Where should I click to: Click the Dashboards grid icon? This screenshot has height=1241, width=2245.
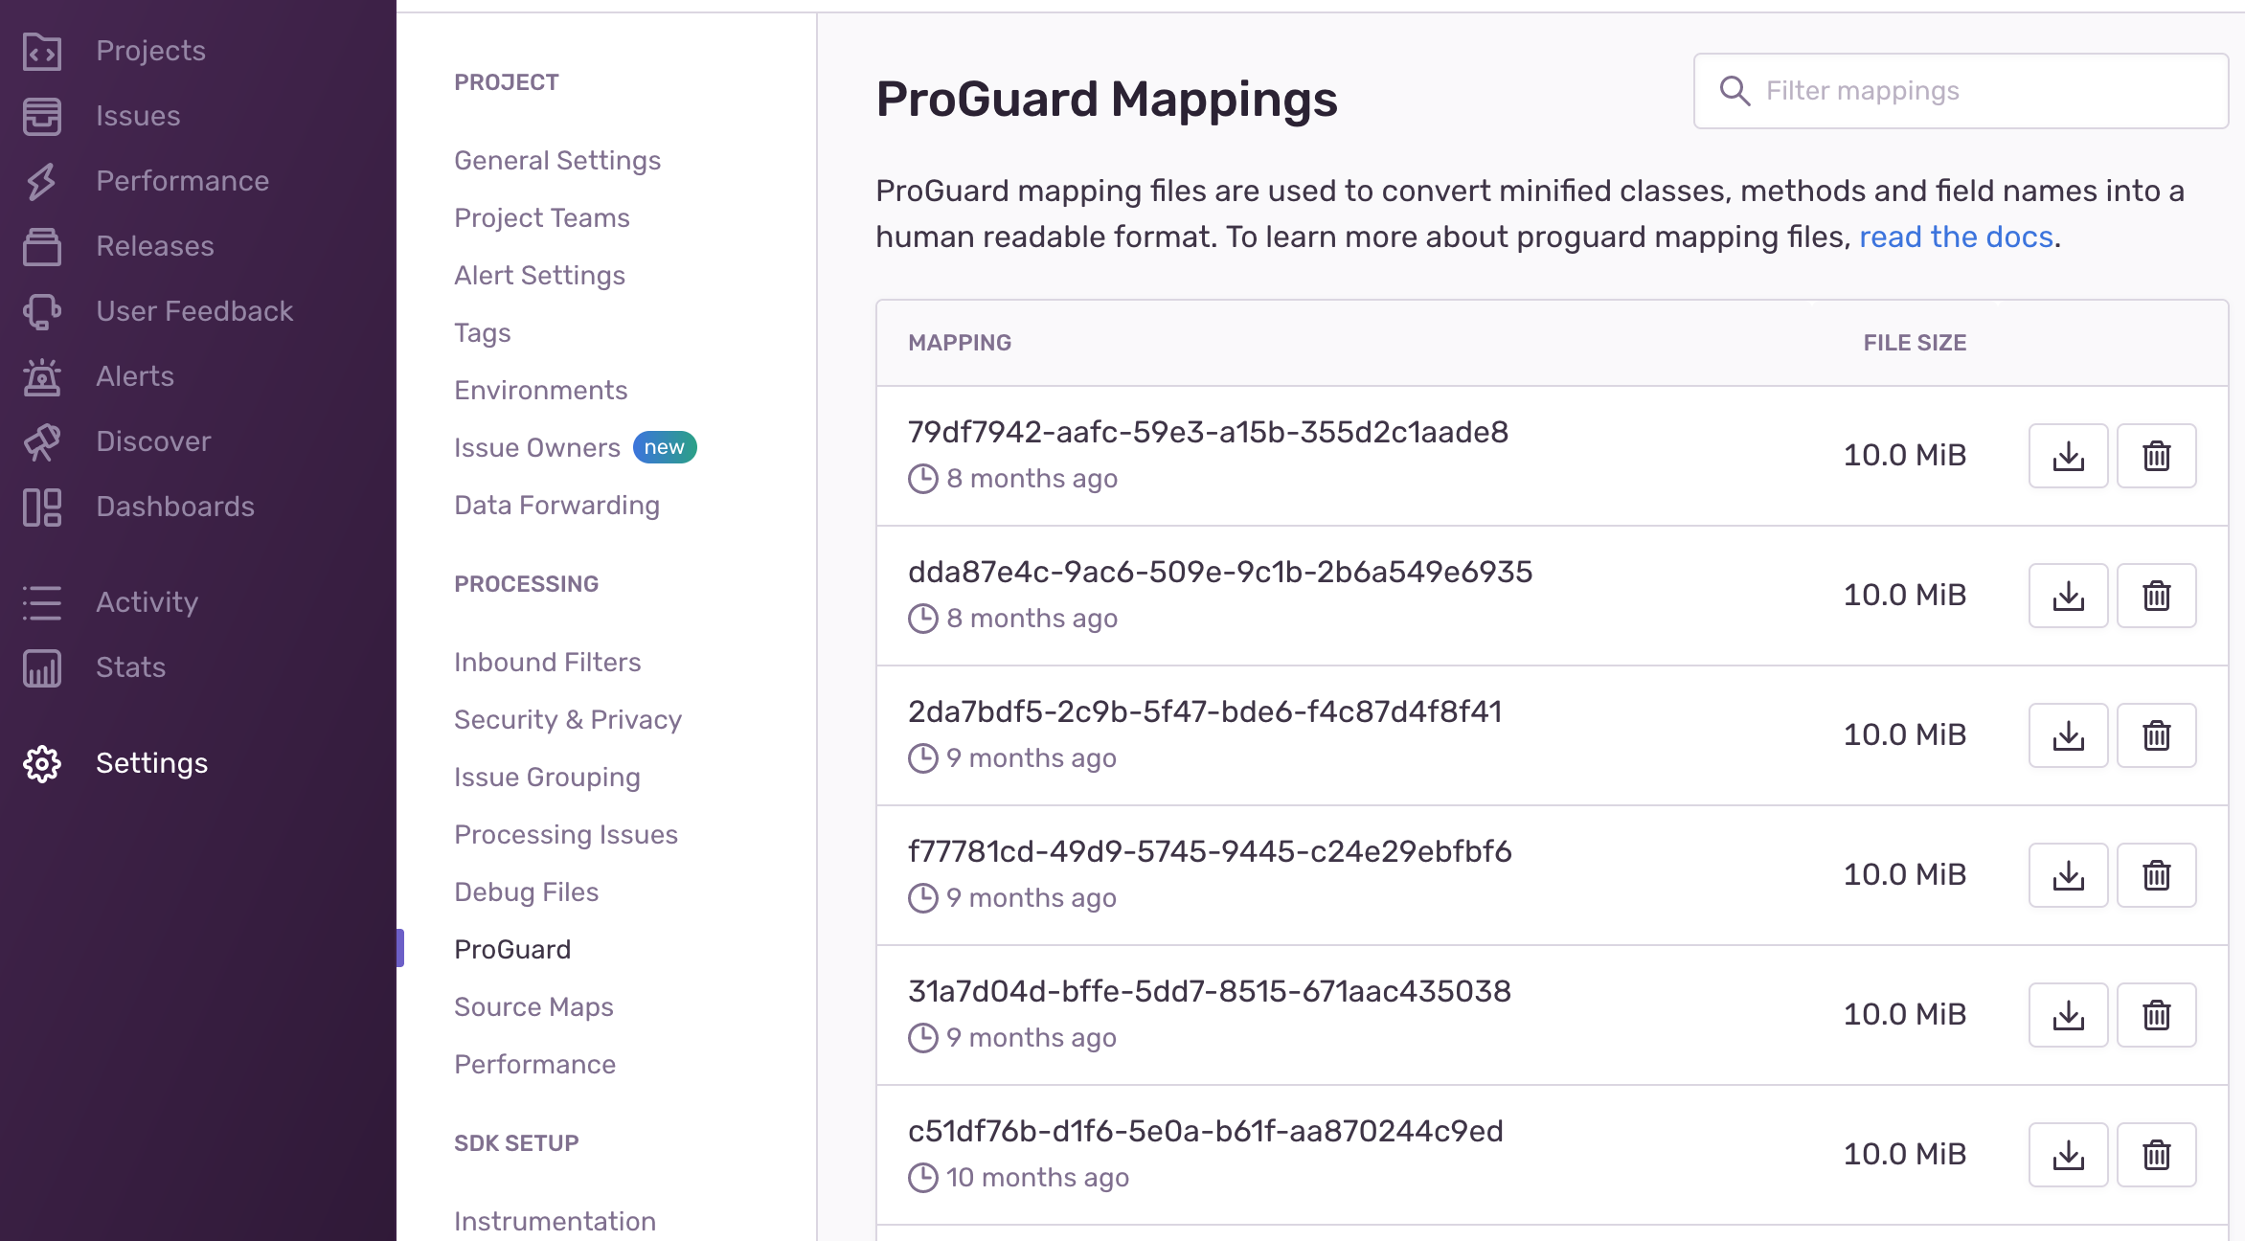click(x=40, y=507)
